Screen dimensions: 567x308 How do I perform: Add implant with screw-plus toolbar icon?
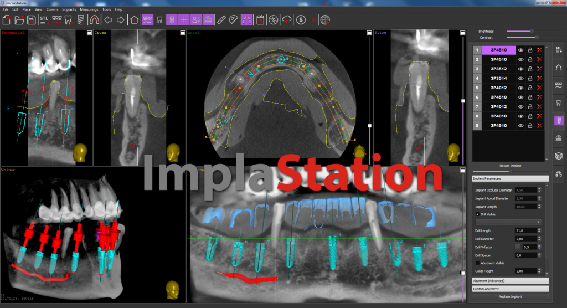pos(81,20)
